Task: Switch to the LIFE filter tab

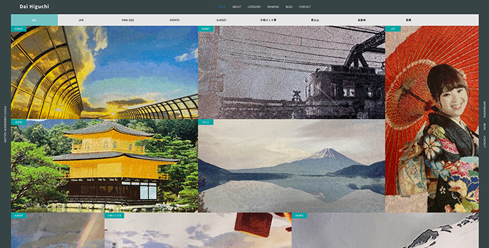Action: pos(81,20)
